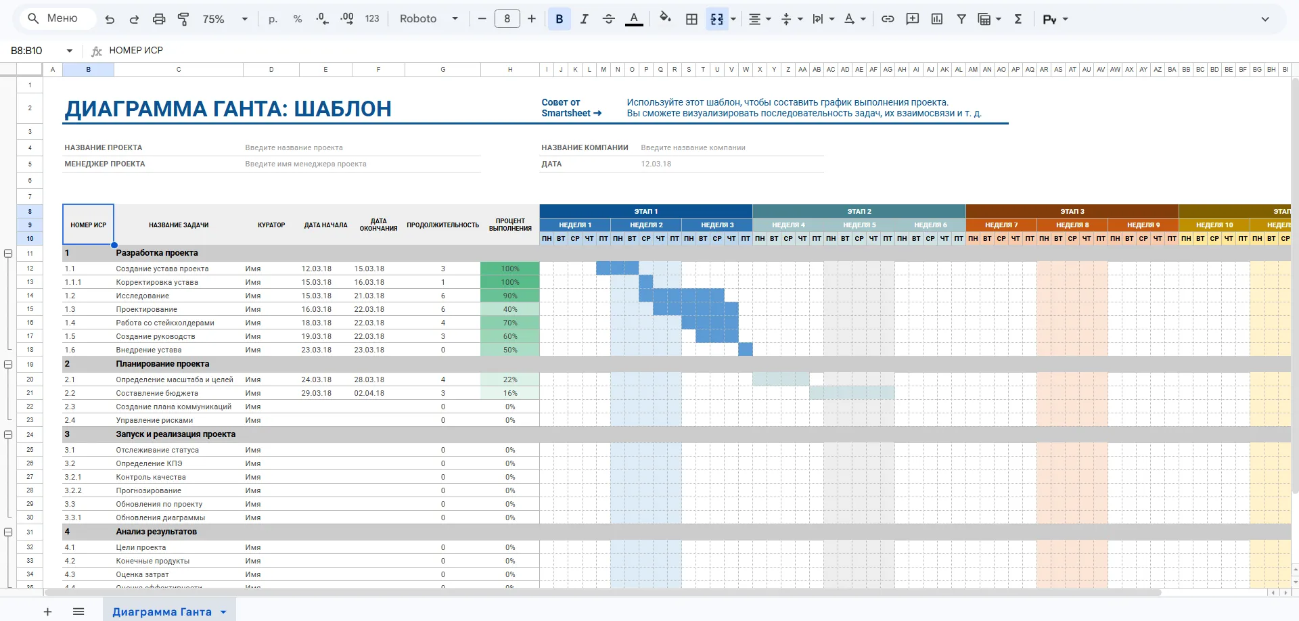The height and width of the screenshot is (621, 1299).
Task: Increase decimal places
Action: 347,19
